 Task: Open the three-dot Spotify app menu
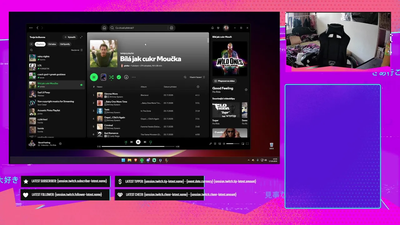(31, 28)
